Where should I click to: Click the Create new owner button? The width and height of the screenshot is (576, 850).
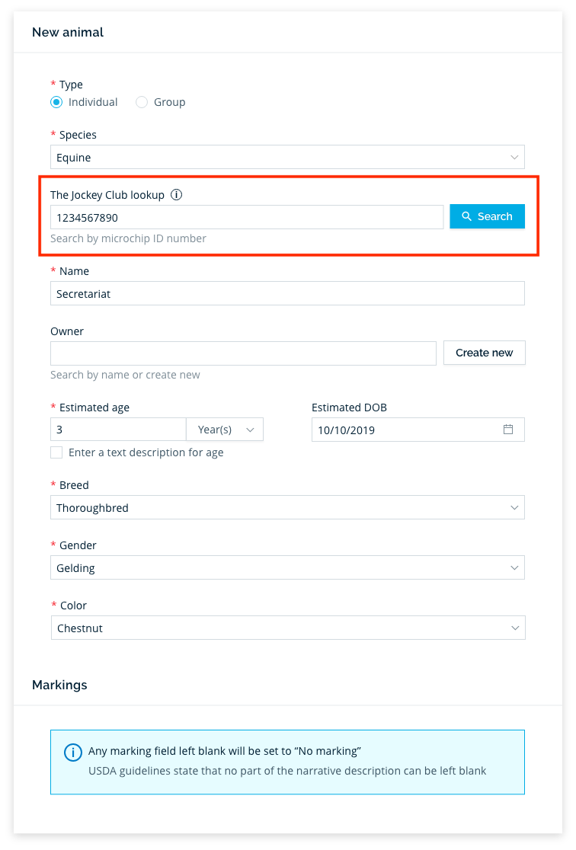pyautogui.click(x=485, y=353)
